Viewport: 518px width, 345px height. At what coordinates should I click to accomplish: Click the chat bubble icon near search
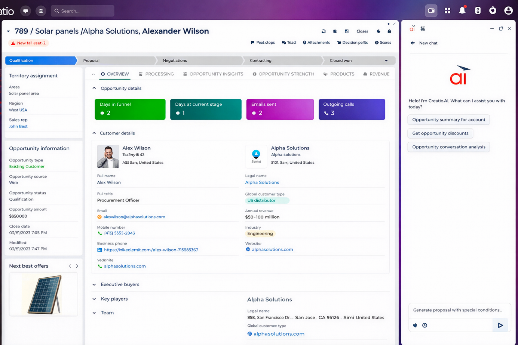point(26,11)
